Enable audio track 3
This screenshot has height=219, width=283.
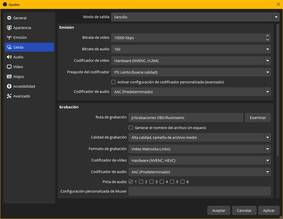[x=151, y=182]
